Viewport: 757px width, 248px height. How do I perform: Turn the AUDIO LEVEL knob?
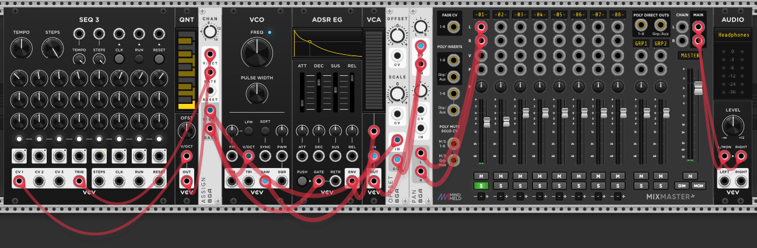tap(733, 125)
